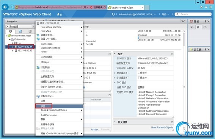Click the browser home icon
Viewport: 215px width, 139px height.
[x=201, y=7]
